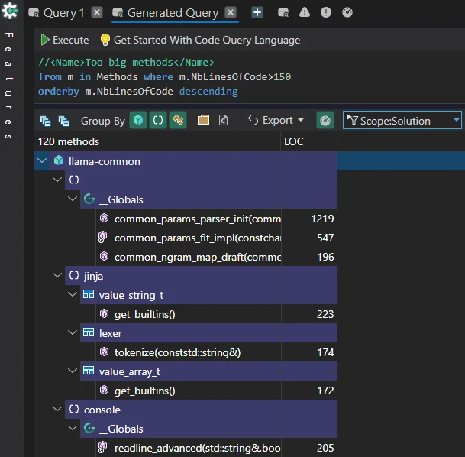Collapse the jinja namespace node
The width and height of the screenshot is (465, 457).
click(x=57, y=275)
